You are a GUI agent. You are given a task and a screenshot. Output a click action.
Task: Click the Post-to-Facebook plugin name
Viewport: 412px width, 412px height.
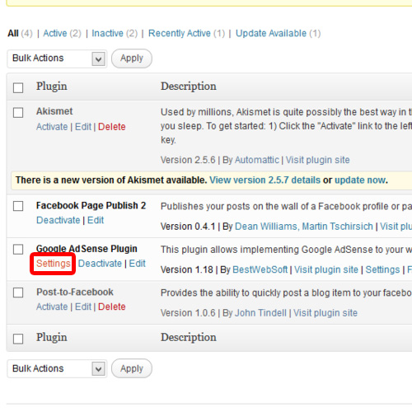(75, 292)
